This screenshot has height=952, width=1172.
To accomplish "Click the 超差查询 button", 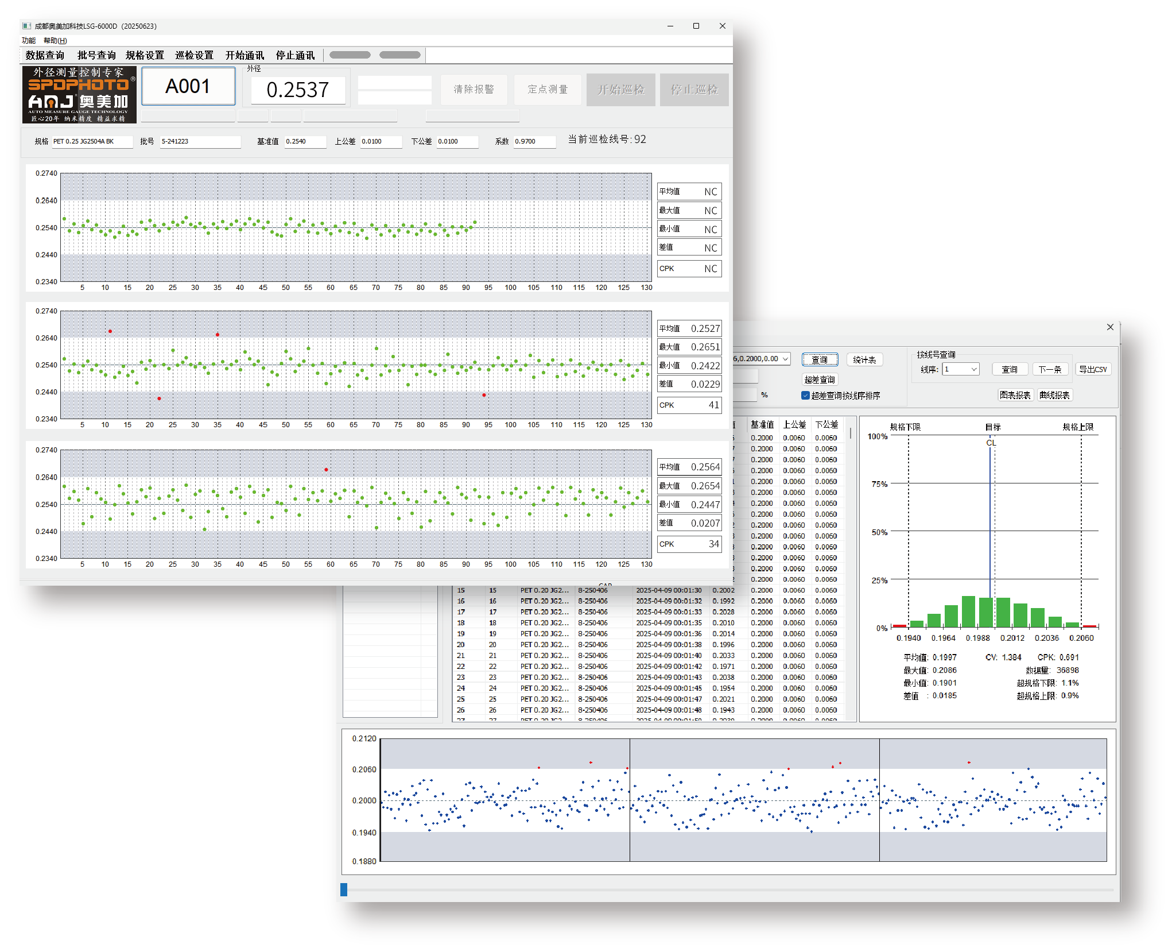I will point(820,380).
